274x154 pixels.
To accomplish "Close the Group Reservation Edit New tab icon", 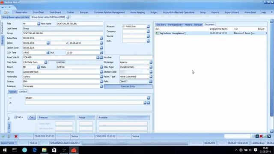I will click(x=68, y=17).
